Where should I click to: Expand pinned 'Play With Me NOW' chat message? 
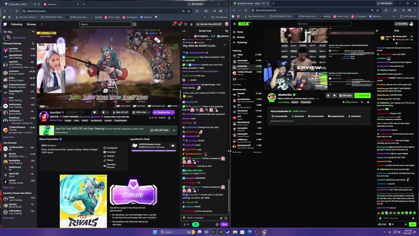(225, 45)
